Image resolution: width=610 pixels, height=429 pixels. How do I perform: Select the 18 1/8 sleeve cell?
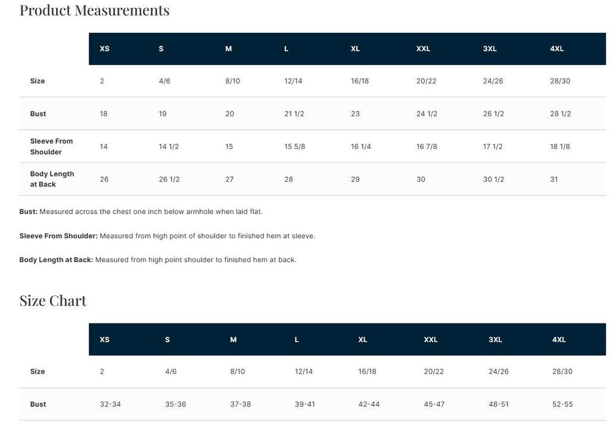click(560, 147)
